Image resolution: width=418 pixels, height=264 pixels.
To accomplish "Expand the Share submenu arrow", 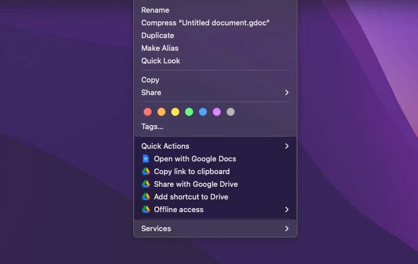I will [x=287, y=92].
